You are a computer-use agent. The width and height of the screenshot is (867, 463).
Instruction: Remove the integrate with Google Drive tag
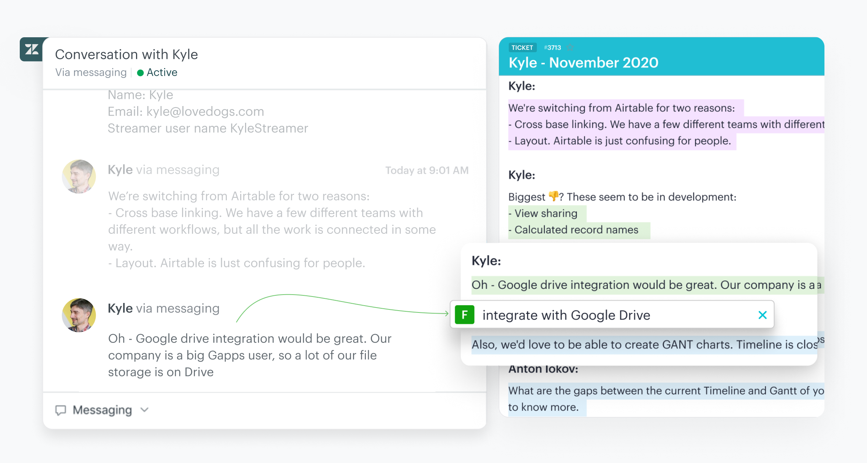pos(763,315)
